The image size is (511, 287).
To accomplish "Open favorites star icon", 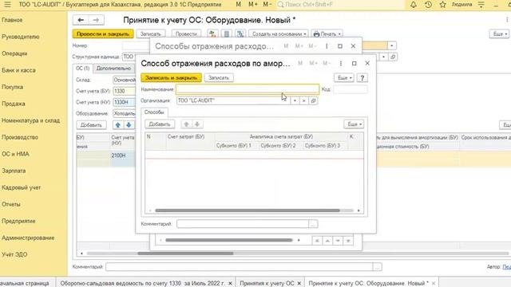I will (x=442, y=5).
